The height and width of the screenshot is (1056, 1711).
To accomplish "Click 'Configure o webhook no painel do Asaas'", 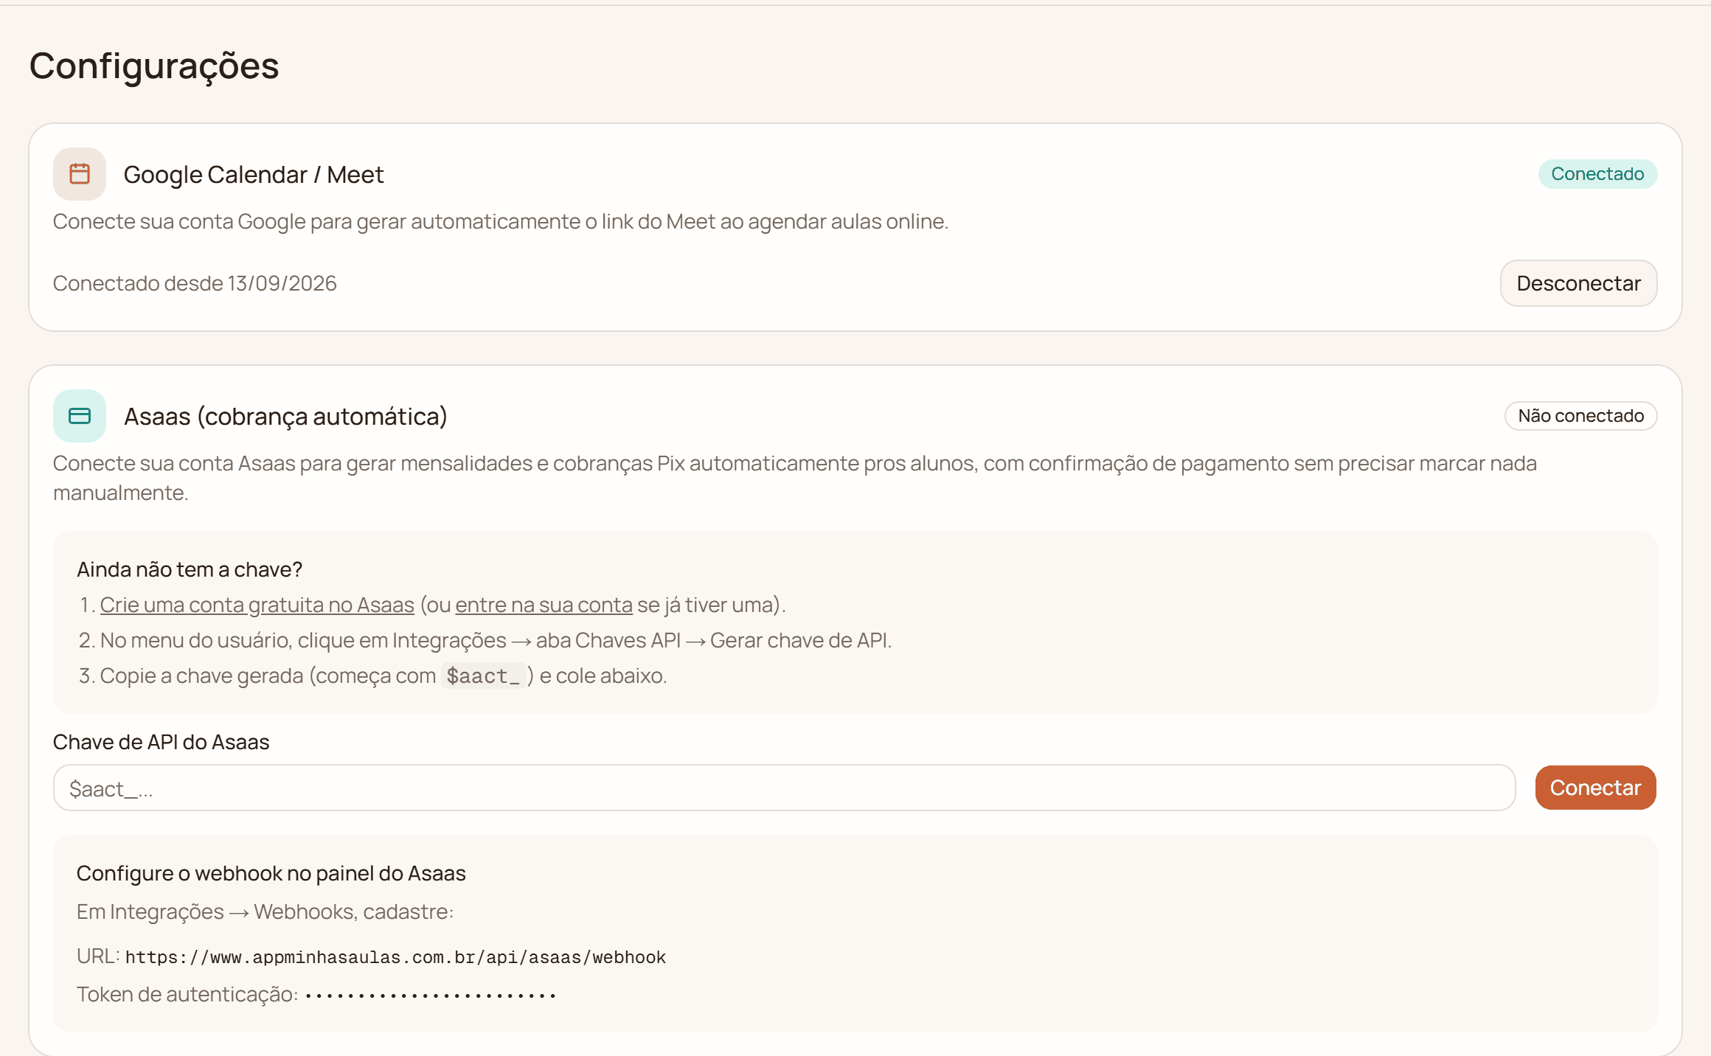I will click(271, 873).
